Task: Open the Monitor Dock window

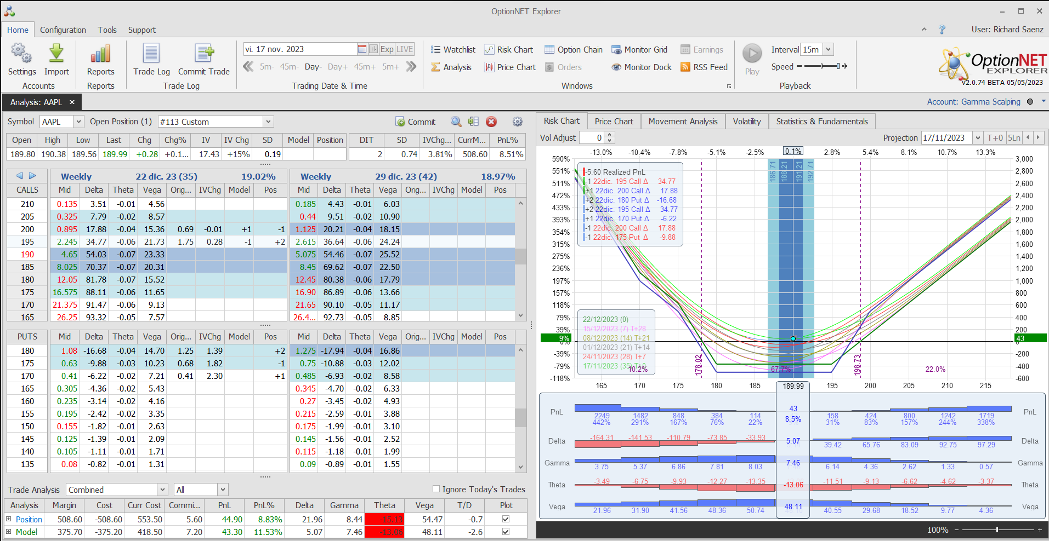Action: tap(642, 67)
